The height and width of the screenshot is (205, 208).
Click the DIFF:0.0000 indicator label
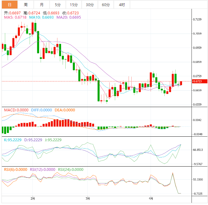coord(42,110)
